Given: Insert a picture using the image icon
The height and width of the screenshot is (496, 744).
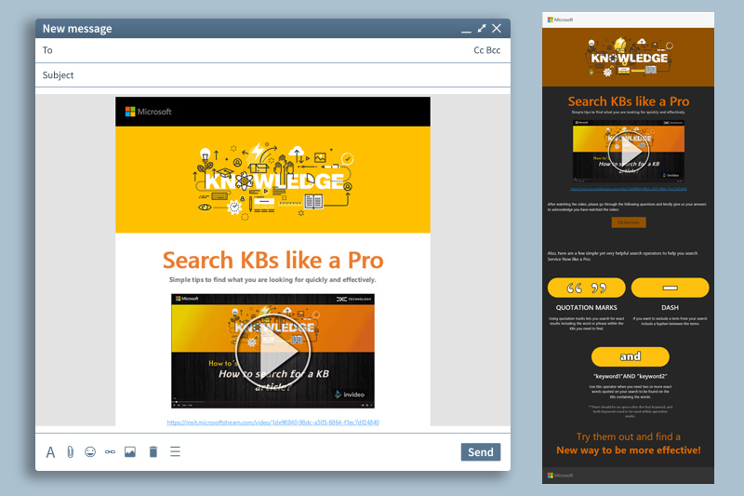Looking at the screenshot, I should [130, 452].
